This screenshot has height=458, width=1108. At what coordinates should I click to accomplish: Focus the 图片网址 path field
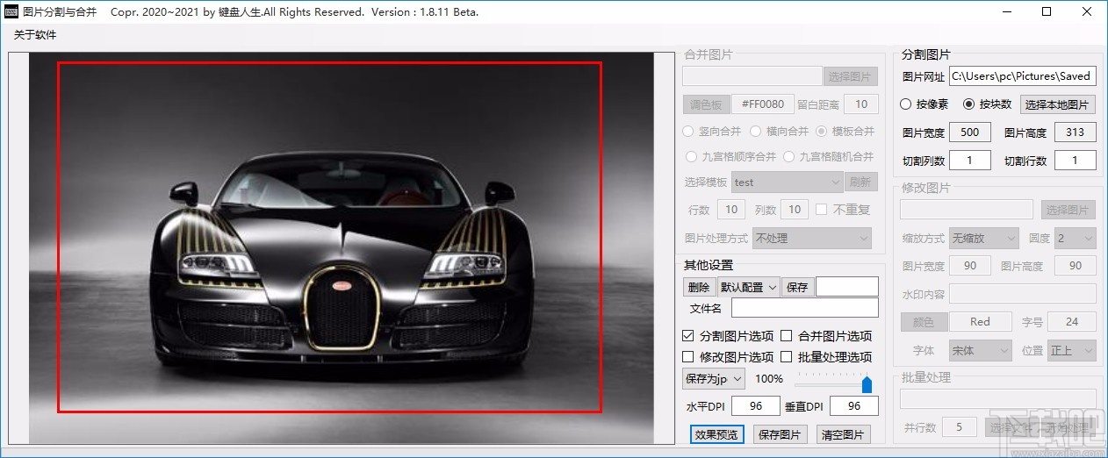pos(1022,77)
